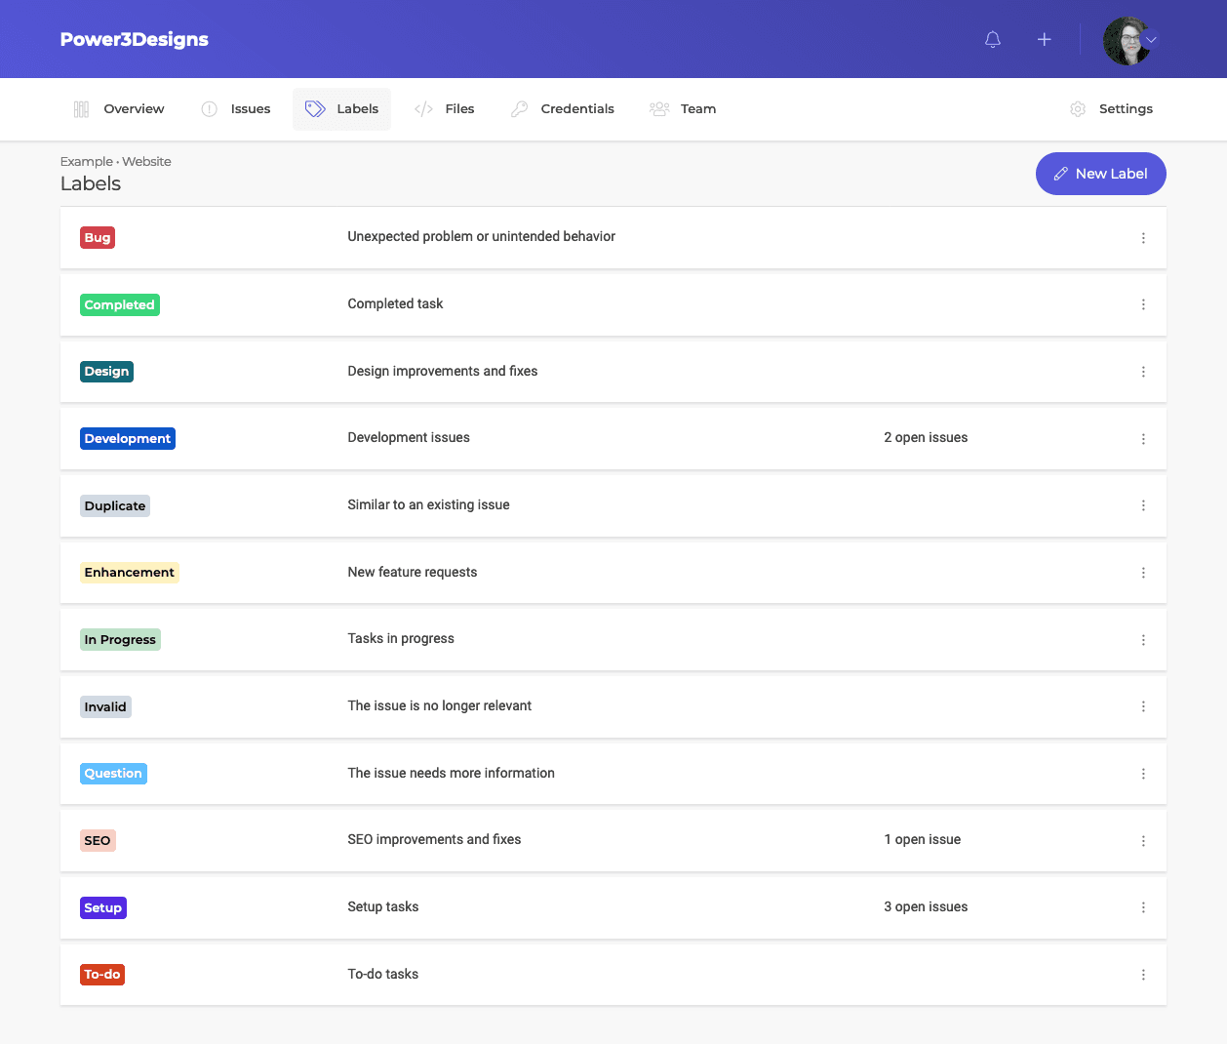Viewport: 1227px width, 1044px height.
Task: Click the green Completed label badge
Action: [119, 305]
